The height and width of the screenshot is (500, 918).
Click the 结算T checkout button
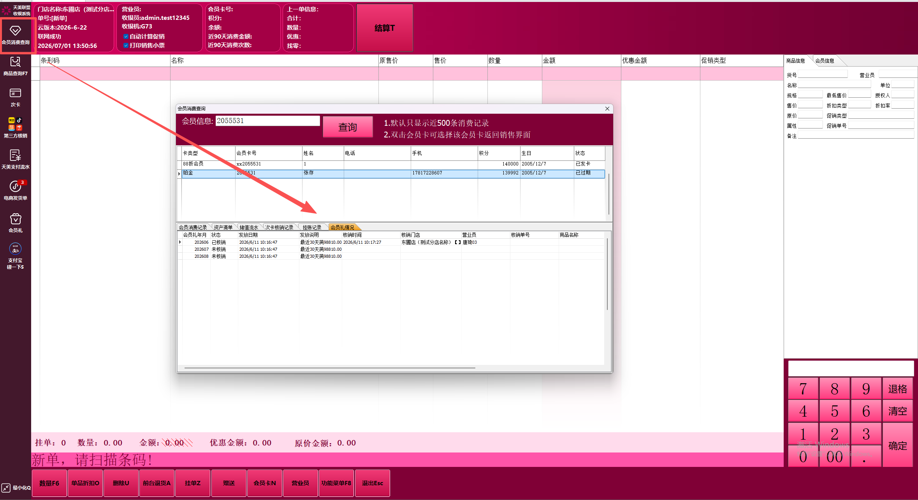385,28
